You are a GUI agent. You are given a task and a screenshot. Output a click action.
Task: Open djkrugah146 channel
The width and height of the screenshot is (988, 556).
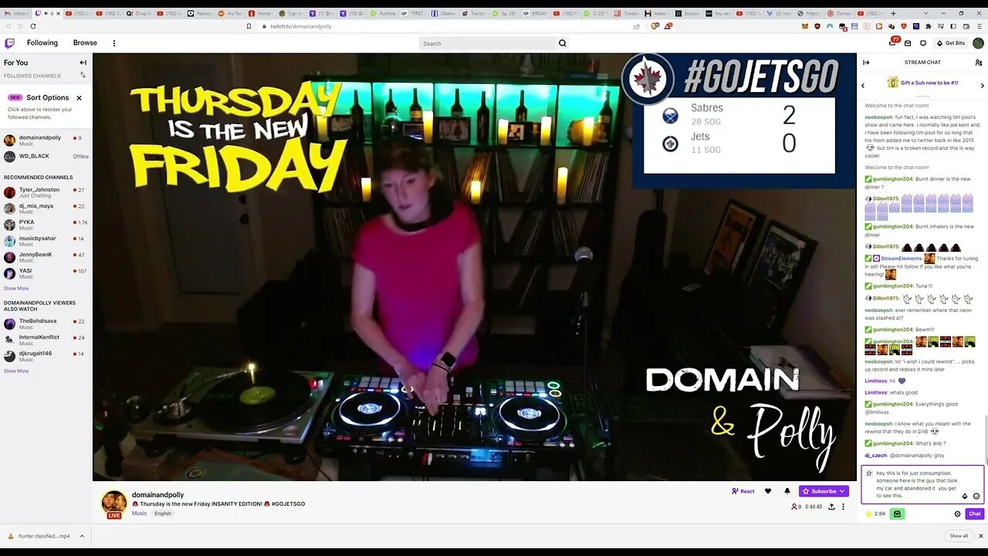[46, 356]
